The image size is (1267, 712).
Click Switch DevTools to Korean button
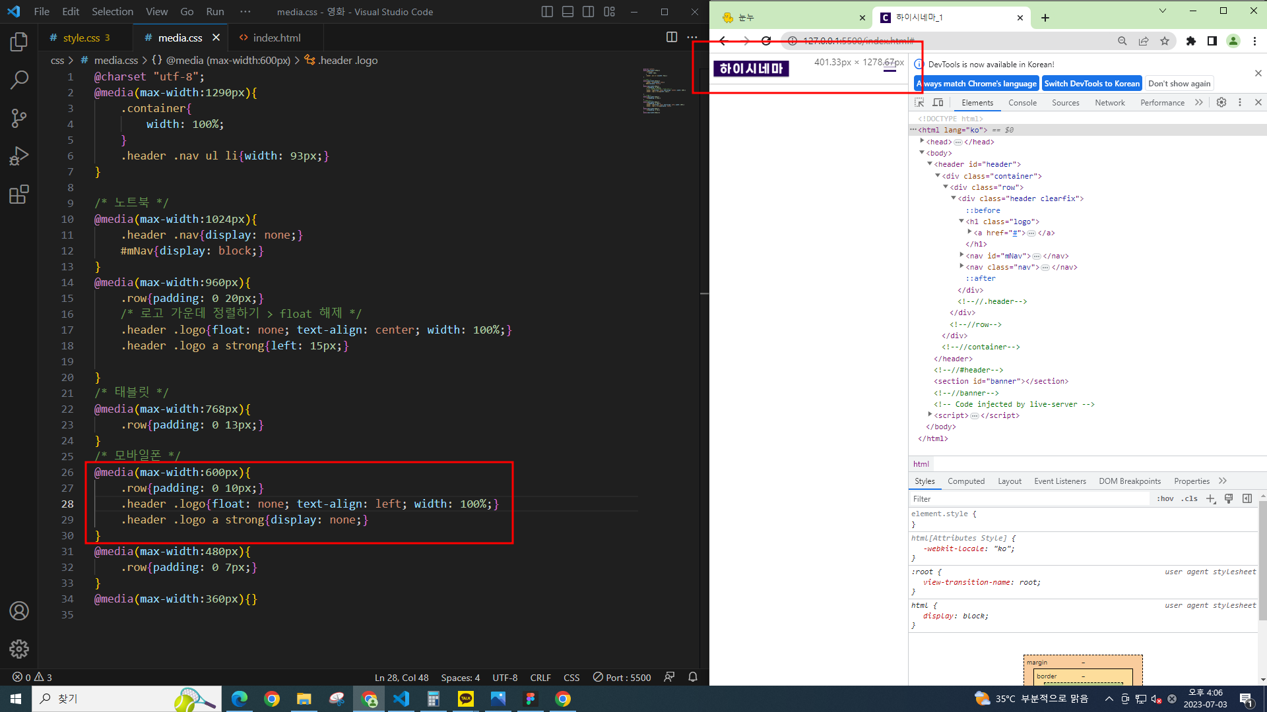pyautogui.click(x=1091, y=84)
